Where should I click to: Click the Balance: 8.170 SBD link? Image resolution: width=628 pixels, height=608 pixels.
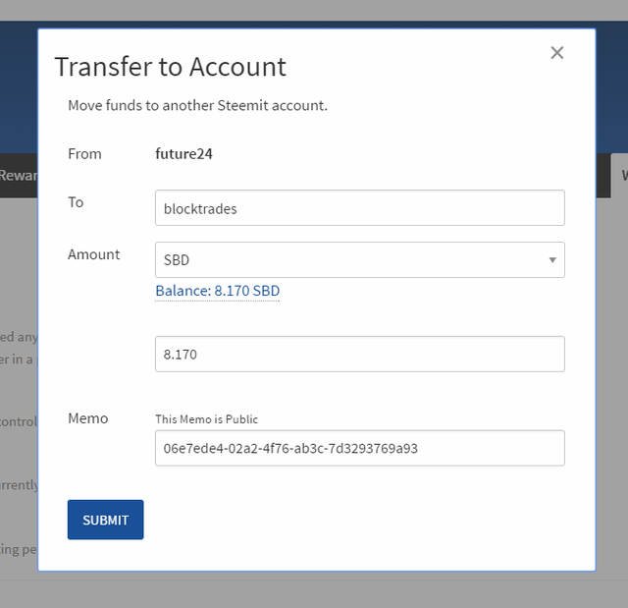coord(218,291)
